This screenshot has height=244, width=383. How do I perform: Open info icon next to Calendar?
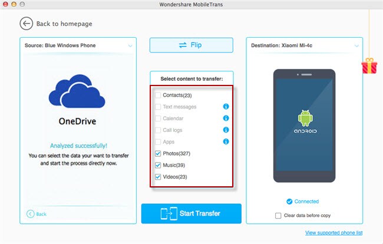tap(226, 118)
